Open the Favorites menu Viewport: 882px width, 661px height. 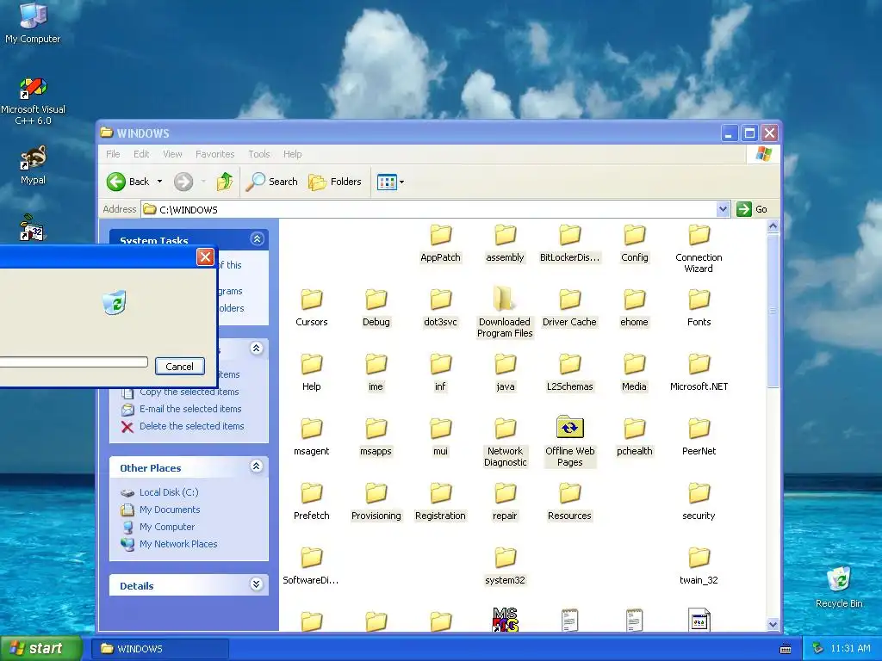pyautogui.click(x=214, y=154)
